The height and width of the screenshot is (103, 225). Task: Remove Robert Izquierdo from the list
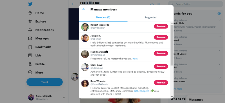(161, 26)
